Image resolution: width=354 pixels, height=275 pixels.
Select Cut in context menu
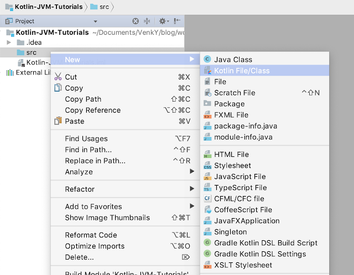(126, 77)
